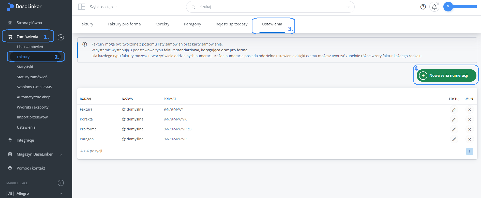The width and height of the screenshot is (481, 198).
Task: Open the Szybki dostęp dropdown
Action: [x=104, y=7]
